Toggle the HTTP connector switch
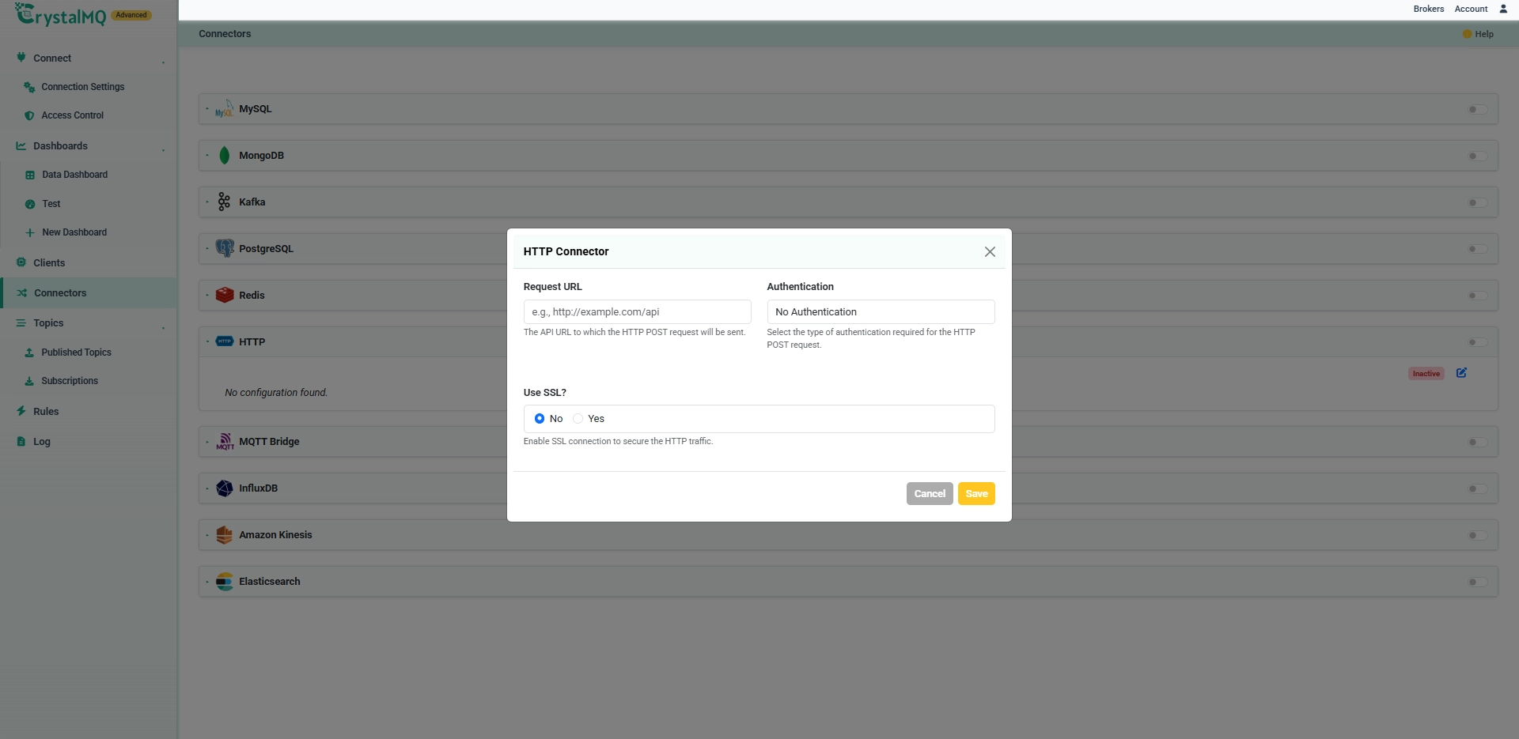1519x739 pixels. [x=1477, y=342]
